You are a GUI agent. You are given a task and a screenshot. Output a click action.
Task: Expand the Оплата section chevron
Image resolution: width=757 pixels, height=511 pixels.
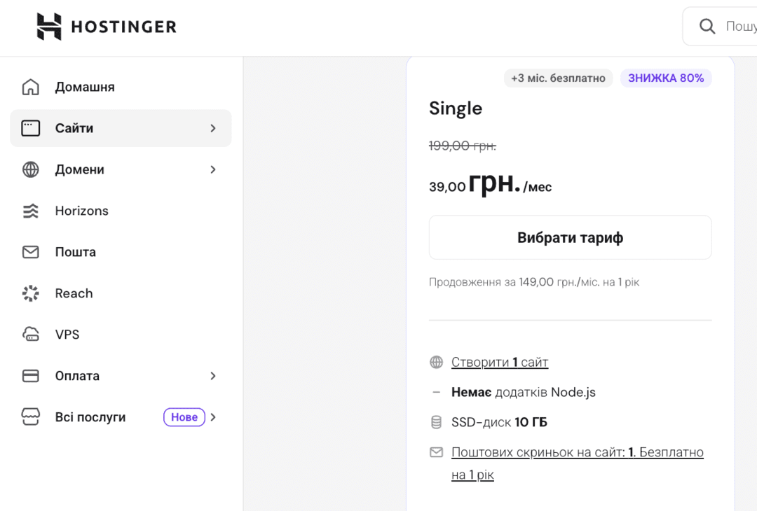point(213,376)
